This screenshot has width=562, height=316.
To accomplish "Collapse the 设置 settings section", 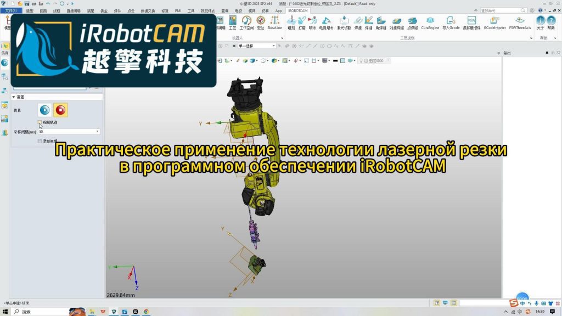I will [x=14, y=97].
